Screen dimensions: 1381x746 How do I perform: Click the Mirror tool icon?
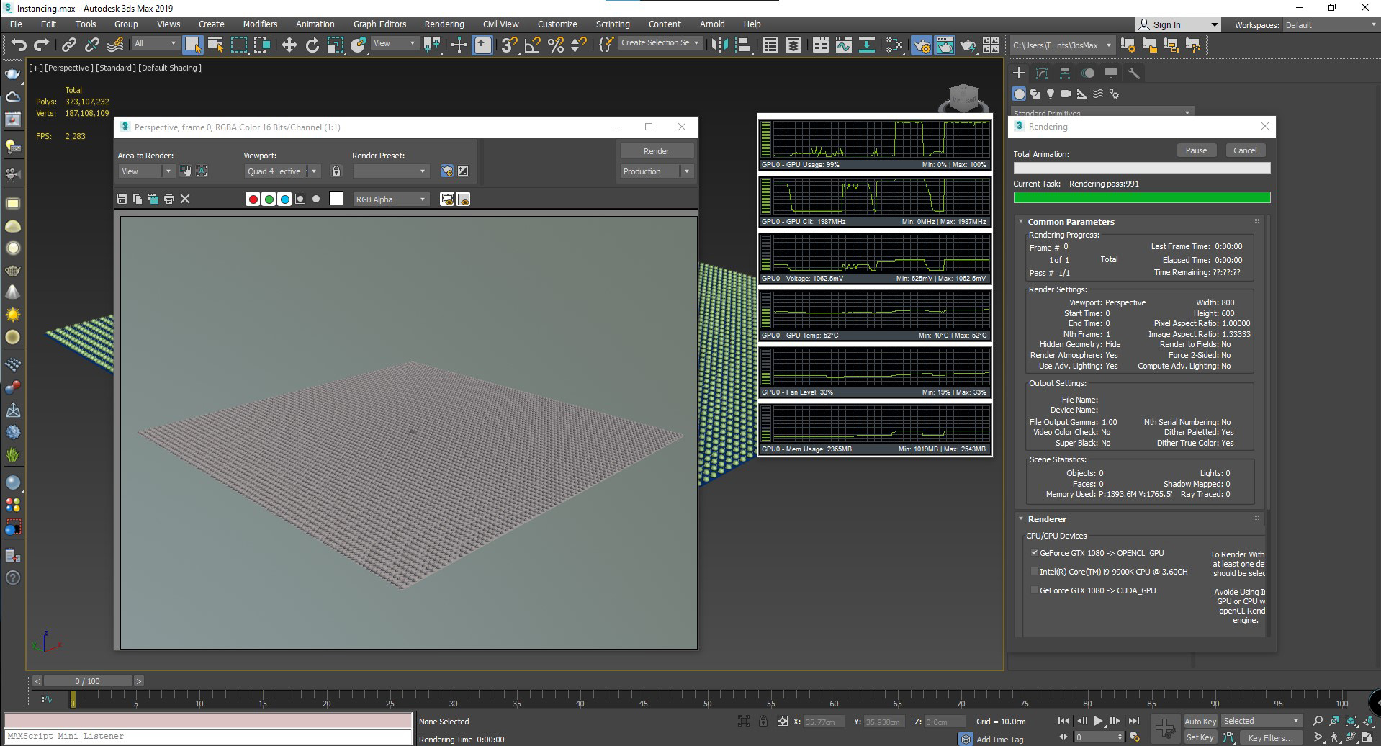tap(719, 45)
